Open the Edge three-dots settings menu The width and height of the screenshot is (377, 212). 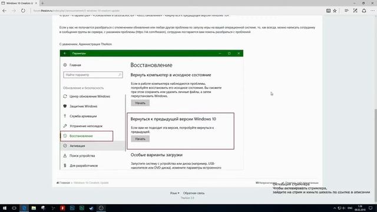click(372, 11)
